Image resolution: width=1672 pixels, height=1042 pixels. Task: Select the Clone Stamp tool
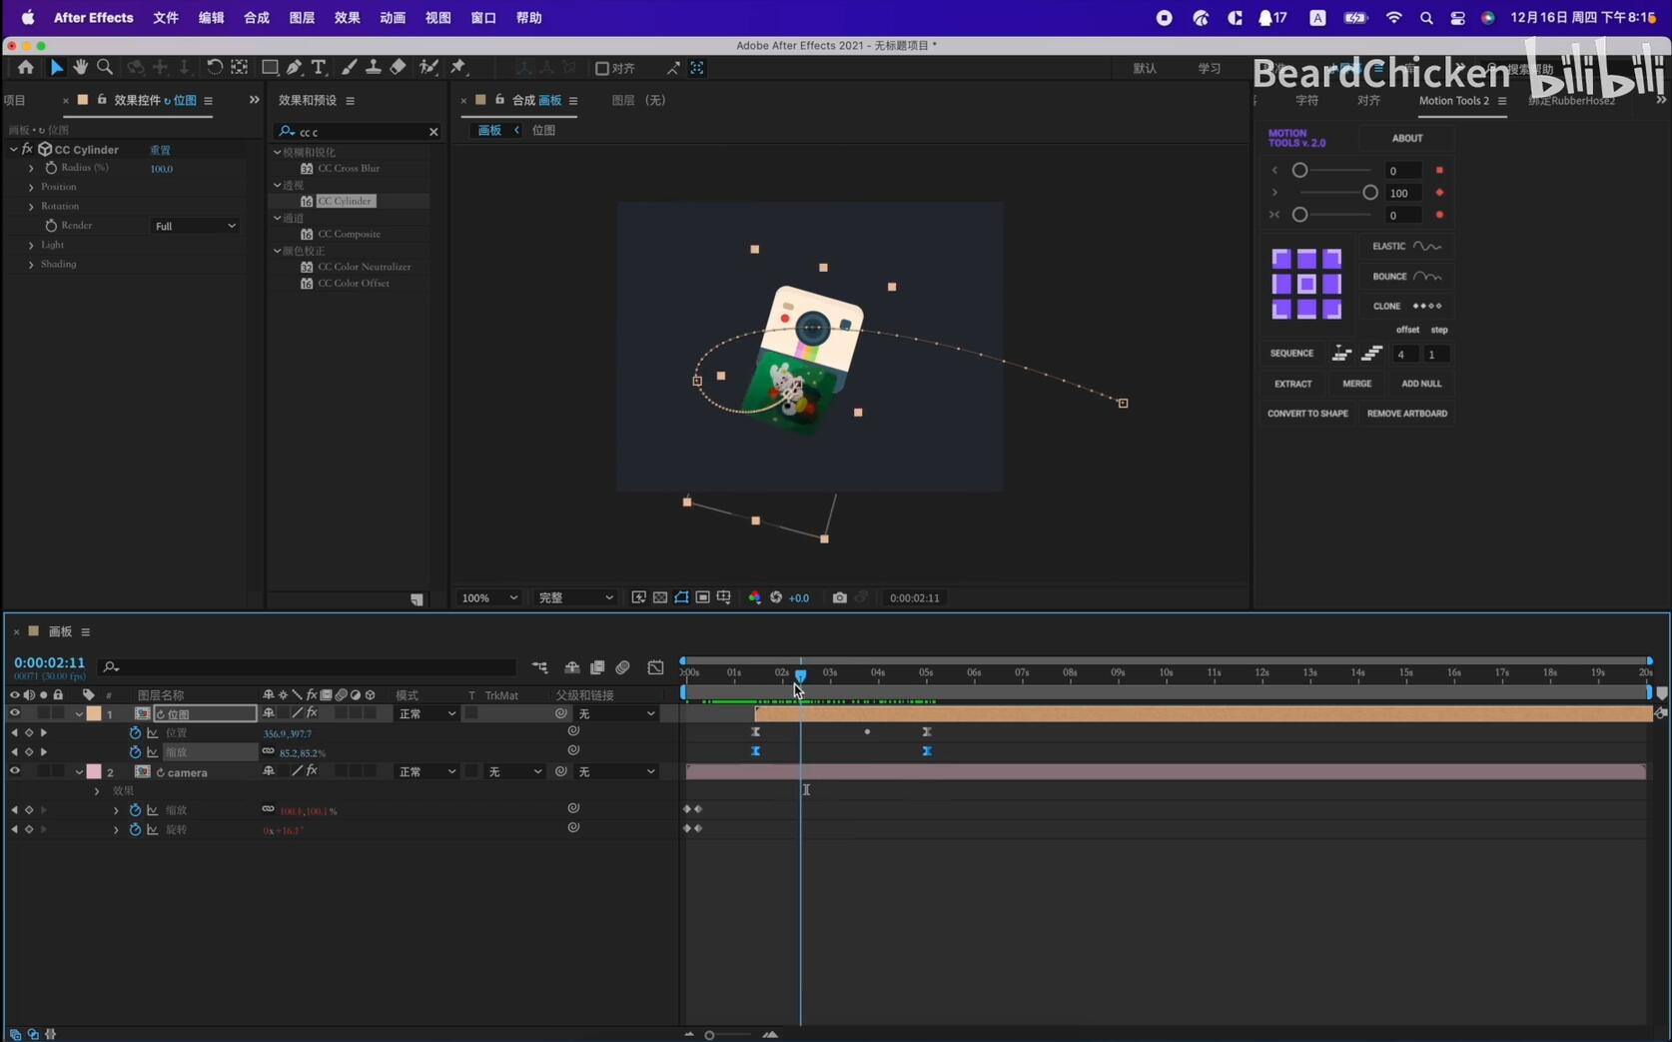(x=373, y=68)
